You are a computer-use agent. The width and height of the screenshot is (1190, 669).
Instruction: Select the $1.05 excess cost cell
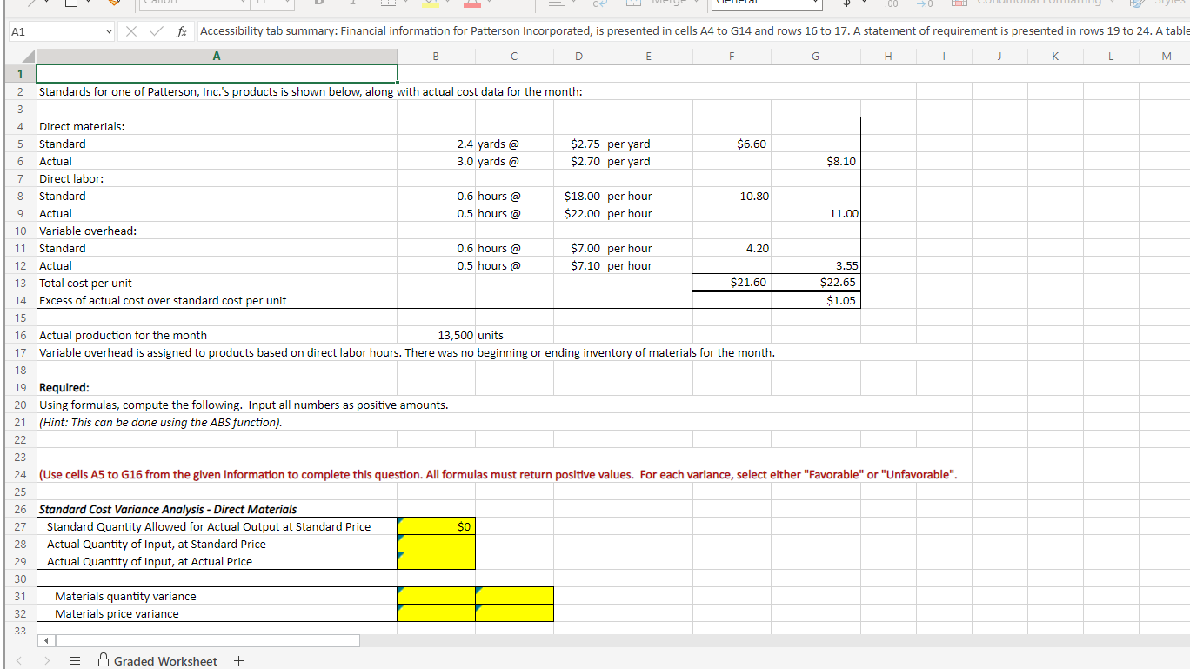[x=815, y=300]
